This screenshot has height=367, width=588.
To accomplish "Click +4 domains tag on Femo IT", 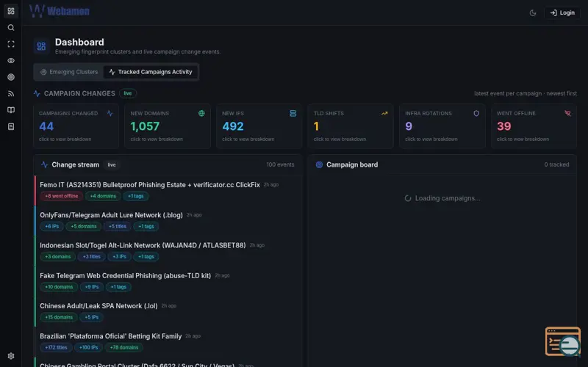I will 103,196.
